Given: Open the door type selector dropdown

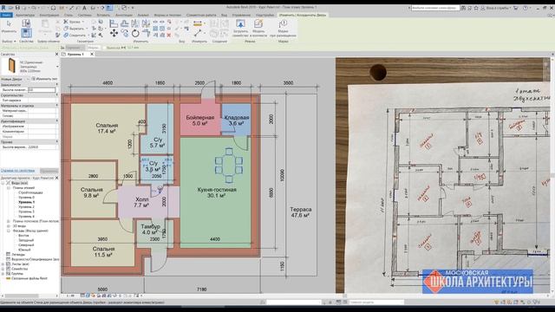Looking at the screenshot, I should (x=57, y=66).
